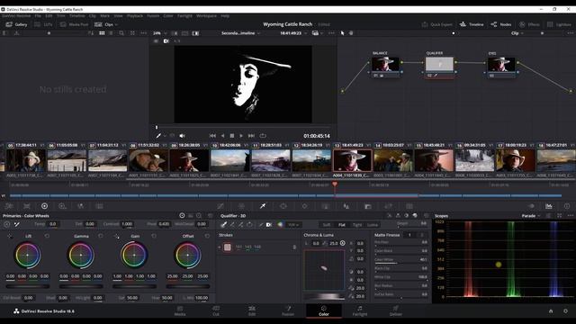This screenshot has width=576, height=324.
Task: Toggle the highlight mode icon above the viewer
Action: (x=166, y=41)
